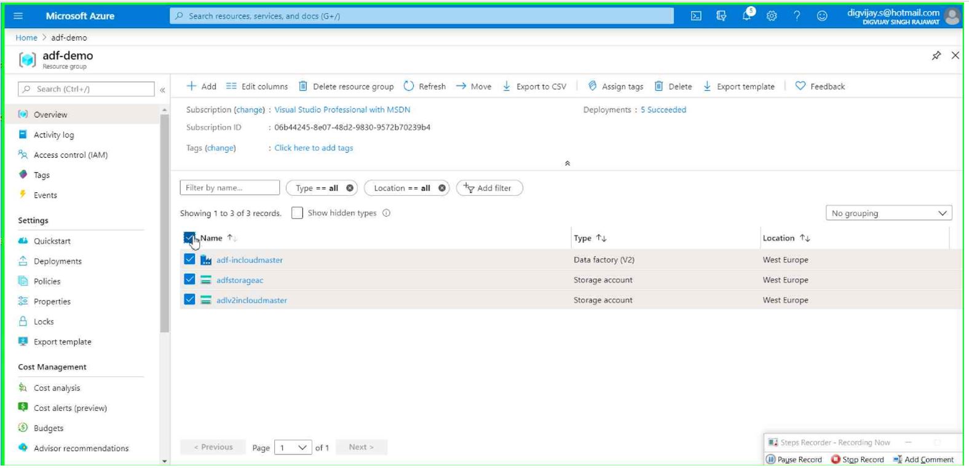This screenshot has width=969, height=468.
Task: Open the Page number dropdown
Action: pos(293,448)
